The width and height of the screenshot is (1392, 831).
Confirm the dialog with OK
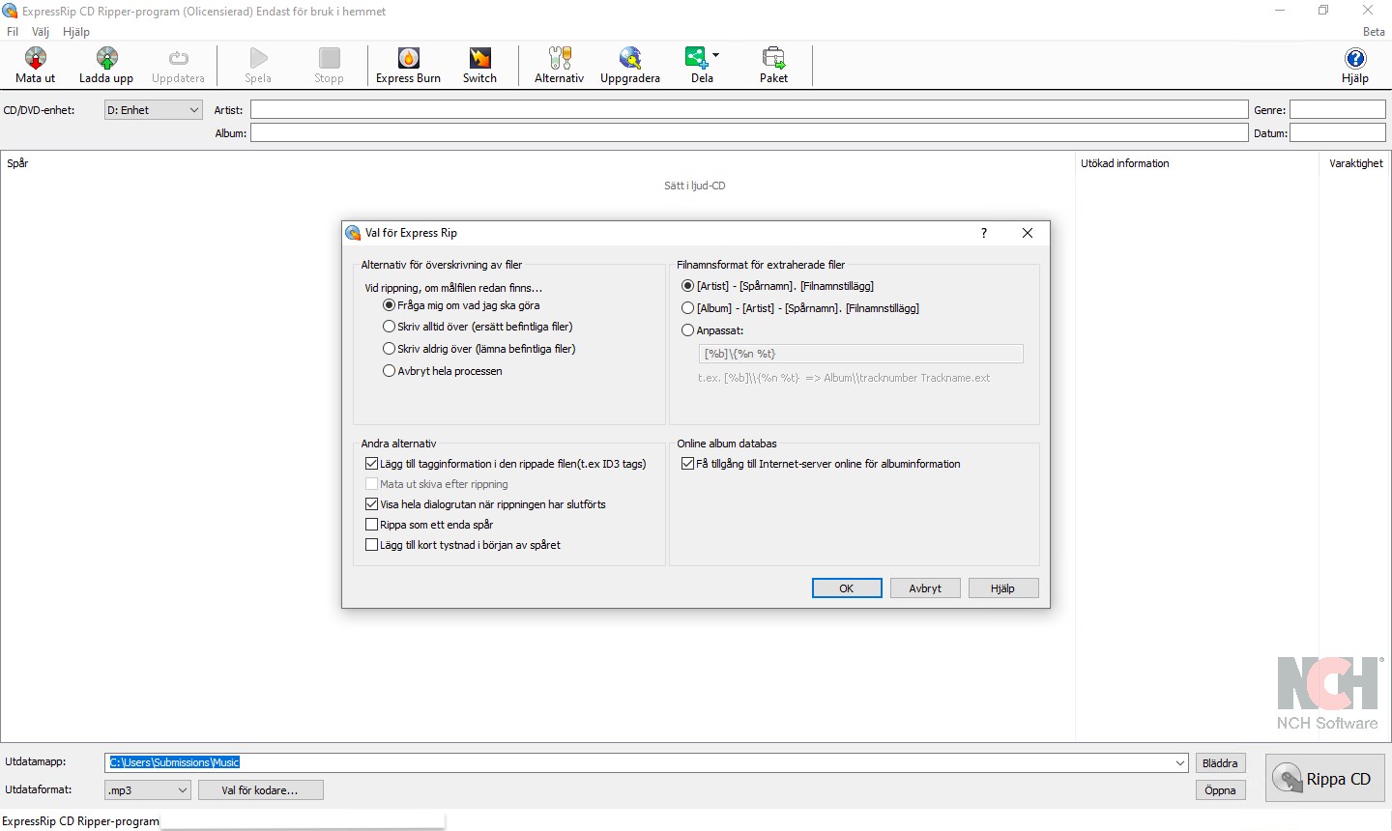pos(847,588)
